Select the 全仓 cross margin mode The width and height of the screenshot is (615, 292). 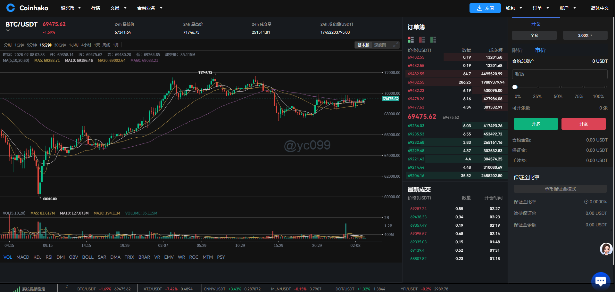[x=534, y=36]
